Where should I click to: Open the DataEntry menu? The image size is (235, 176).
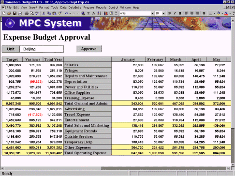(x=75, y=8)
